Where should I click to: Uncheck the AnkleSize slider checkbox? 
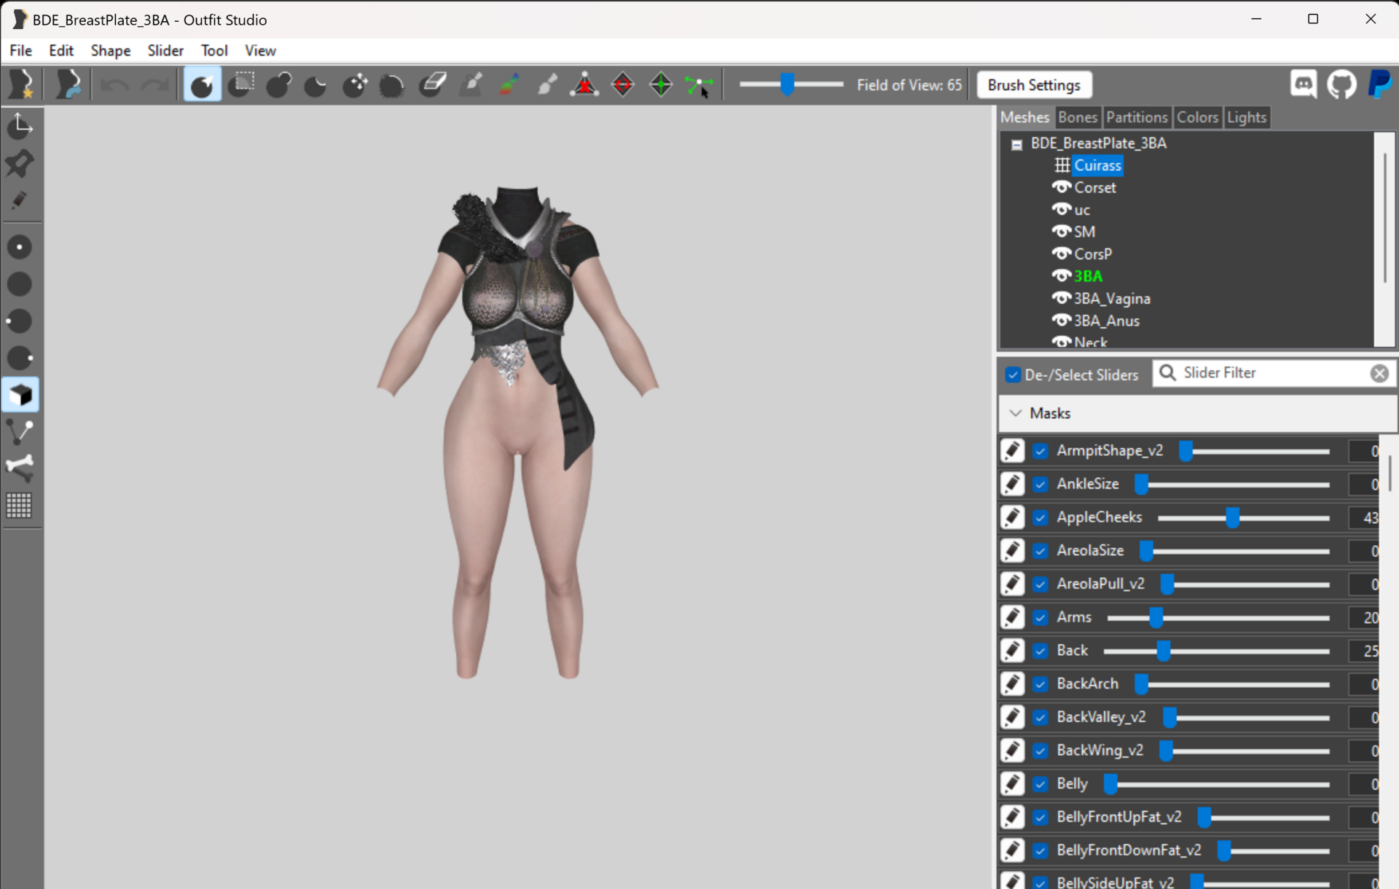[1041, 485]
